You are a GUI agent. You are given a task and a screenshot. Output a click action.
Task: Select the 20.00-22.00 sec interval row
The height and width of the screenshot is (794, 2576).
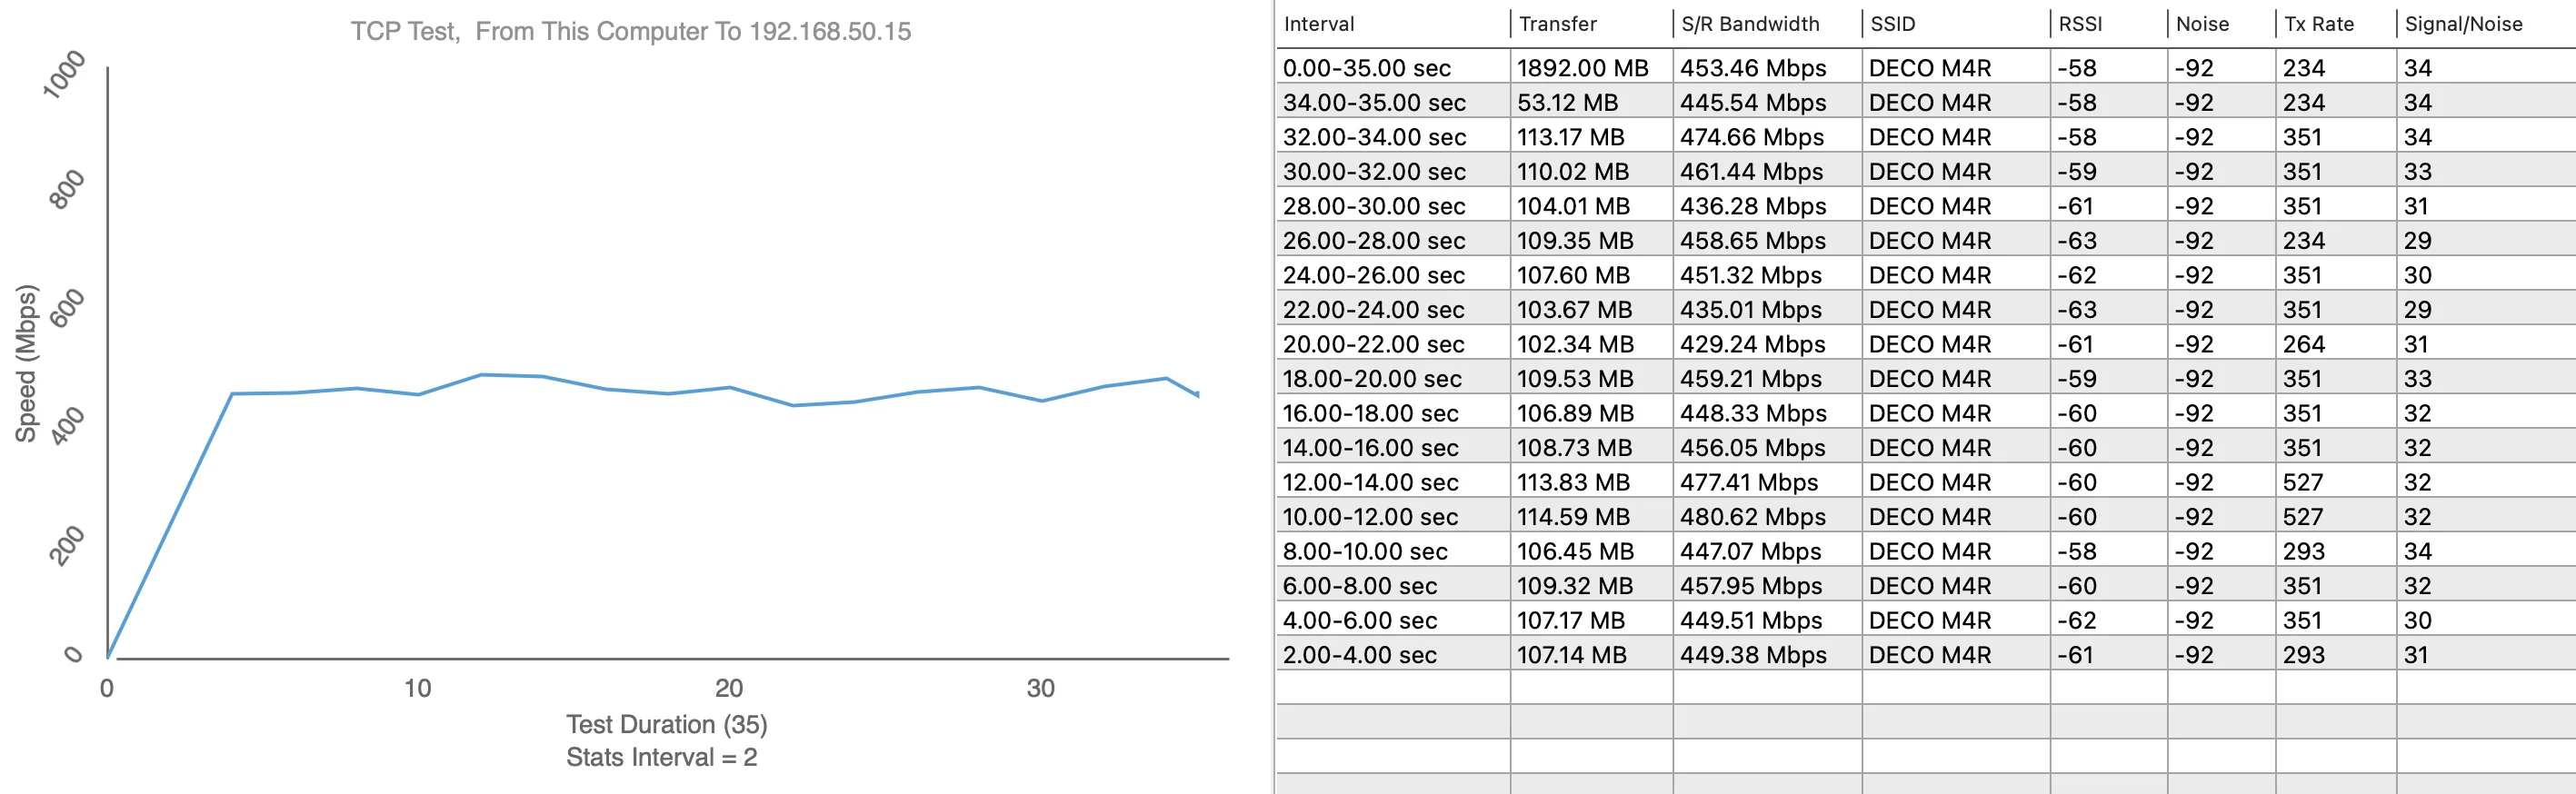pyautogui.click(x=1373, y=345)
